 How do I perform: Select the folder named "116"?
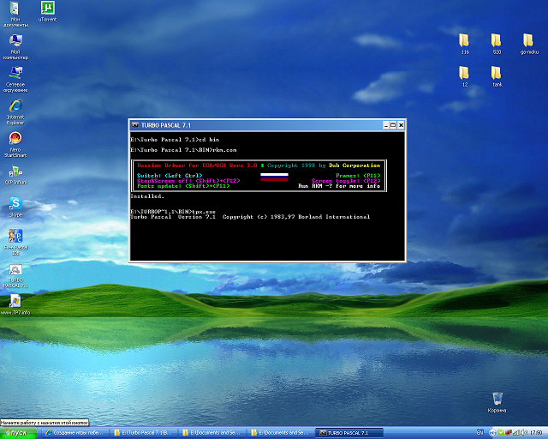coord(465,40)
